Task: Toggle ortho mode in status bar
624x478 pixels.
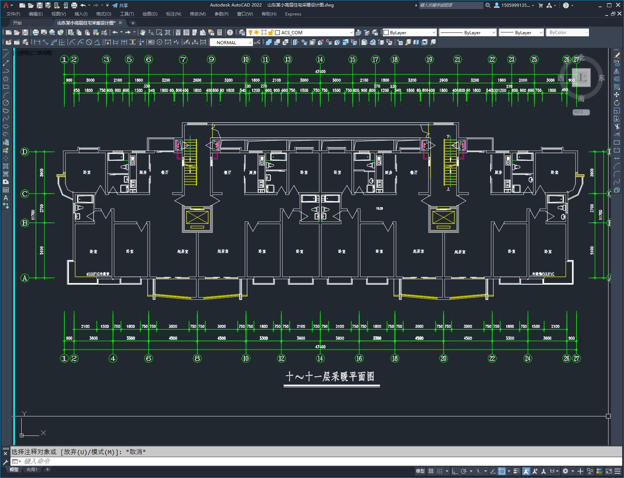Action: tap(455, 471)
